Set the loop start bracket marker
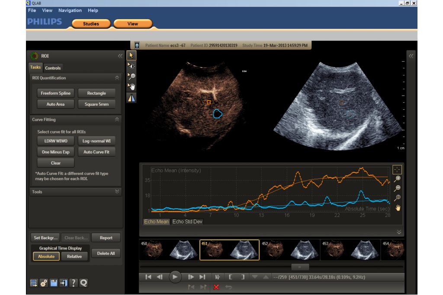 coord(231,277)
